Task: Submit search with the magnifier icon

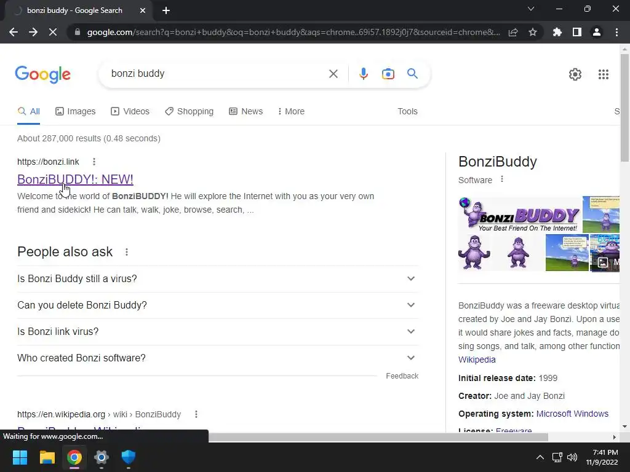Action: [x=412, y=74]
